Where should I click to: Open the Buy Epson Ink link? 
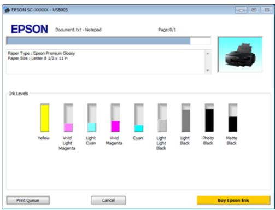233,200
